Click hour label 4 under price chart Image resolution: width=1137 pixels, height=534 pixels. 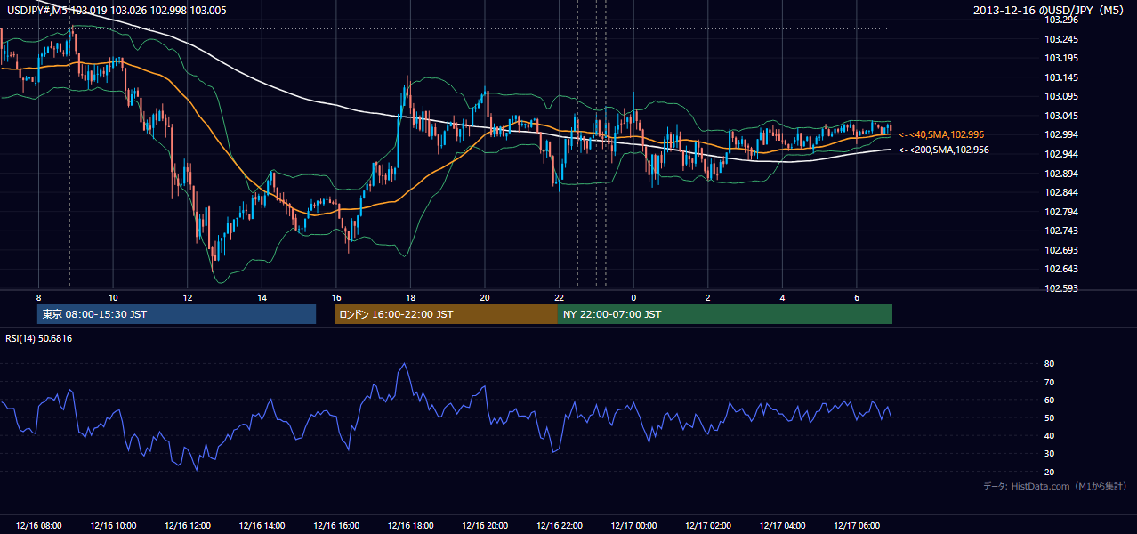(783, 297)
